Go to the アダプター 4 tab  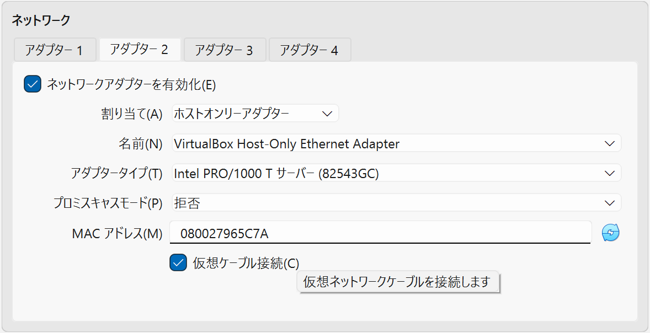(310, 50)
